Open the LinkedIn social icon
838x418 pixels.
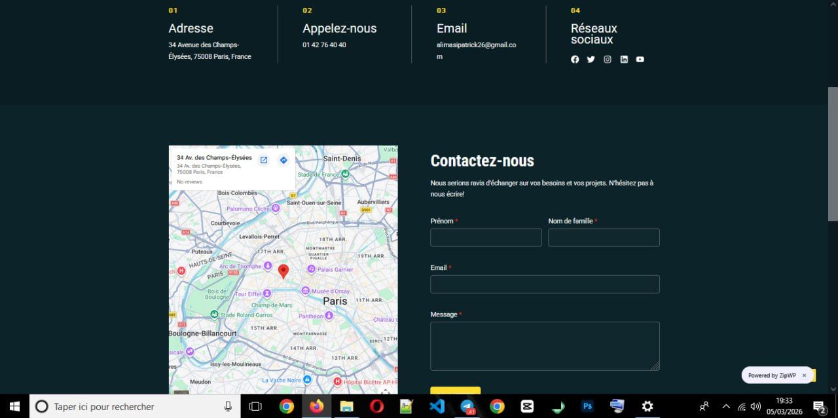624,60
